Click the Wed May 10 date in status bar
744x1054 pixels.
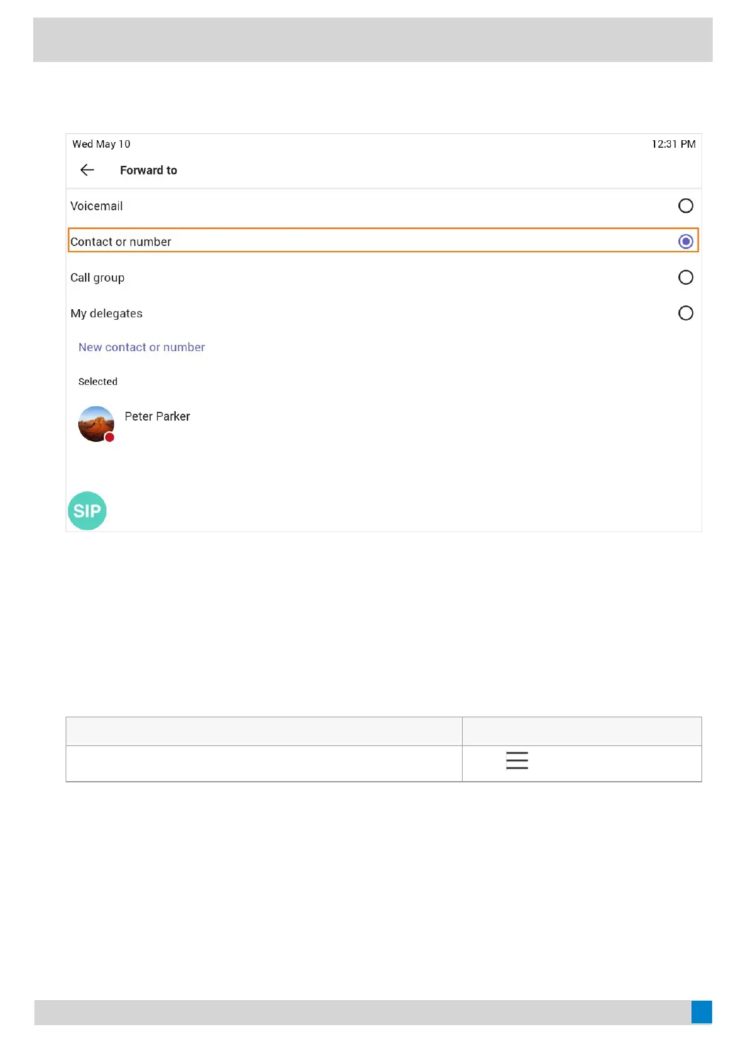point(101,144)
